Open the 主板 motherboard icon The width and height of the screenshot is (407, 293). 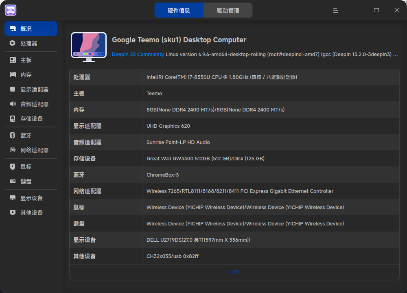click(13, 60)
